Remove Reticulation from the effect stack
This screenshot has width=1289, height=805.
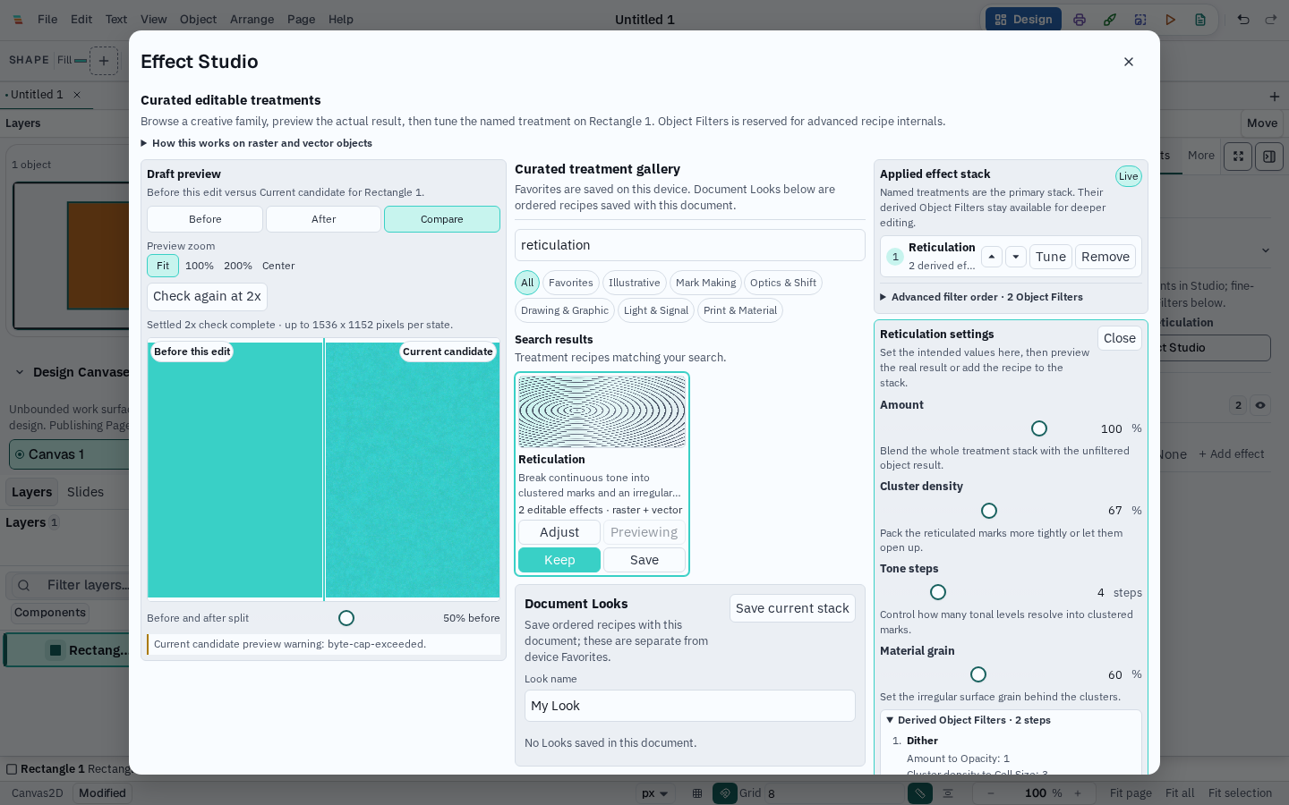tap(1105, 257)
